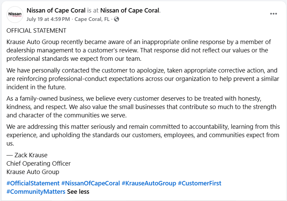
Task: Open the #KrauseAutoGroup hashtag
Action: coord(149,183)
